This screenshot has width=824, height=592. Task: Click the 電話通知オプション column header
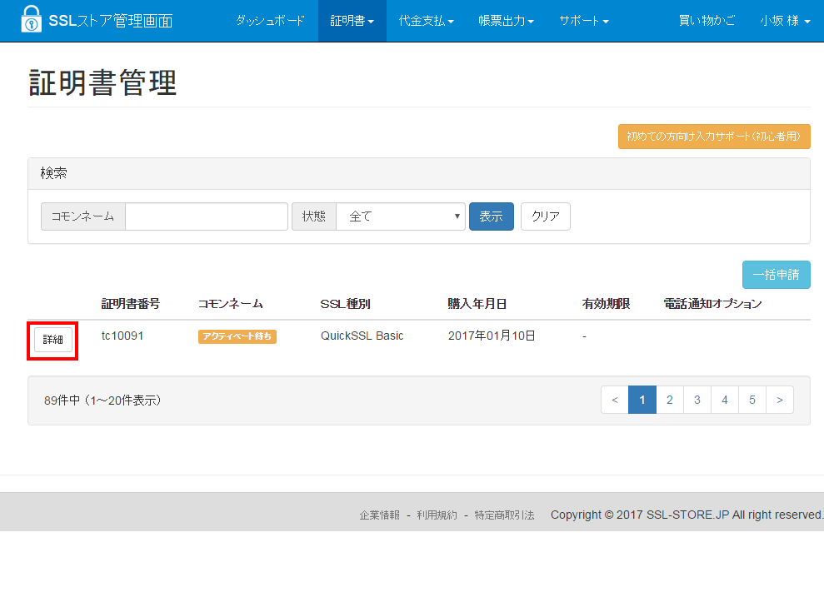coord(712,304)
